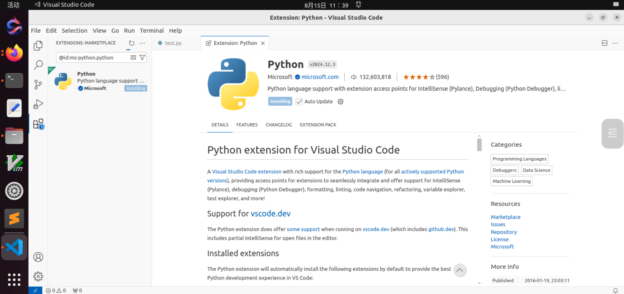The image size is (624, 294).
Task: Click the scroll to top arrow button
Action: point(459,270)
